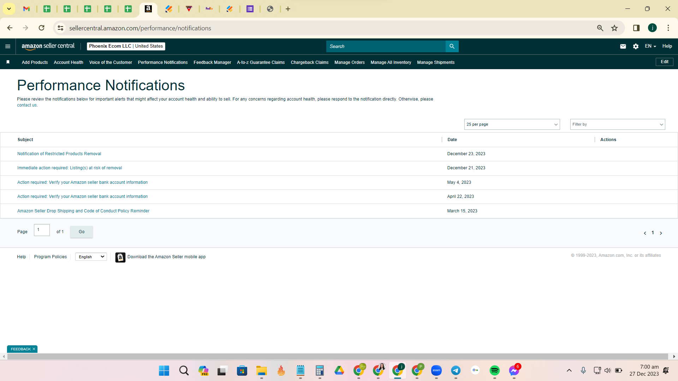Click the contact us link
Viewport: 678px width, 381px height.
(x=26, y=105)
